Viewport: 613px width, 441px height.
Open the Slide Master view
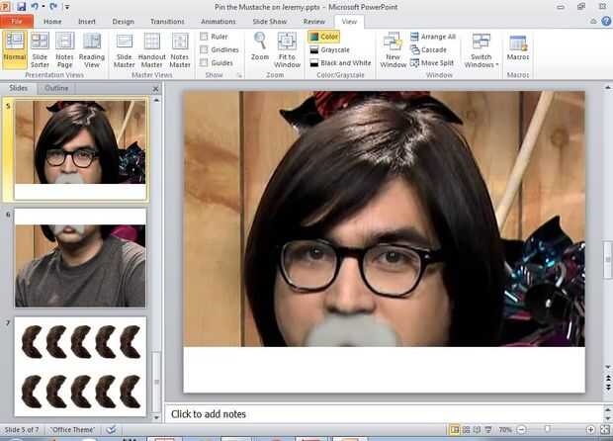point(124,51)
